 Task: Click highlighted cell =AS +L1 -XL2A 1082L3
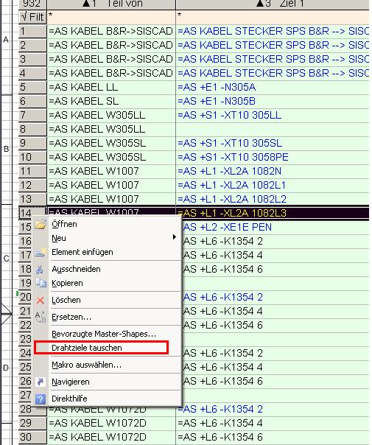pyautogui.click(x=273, y=213)
